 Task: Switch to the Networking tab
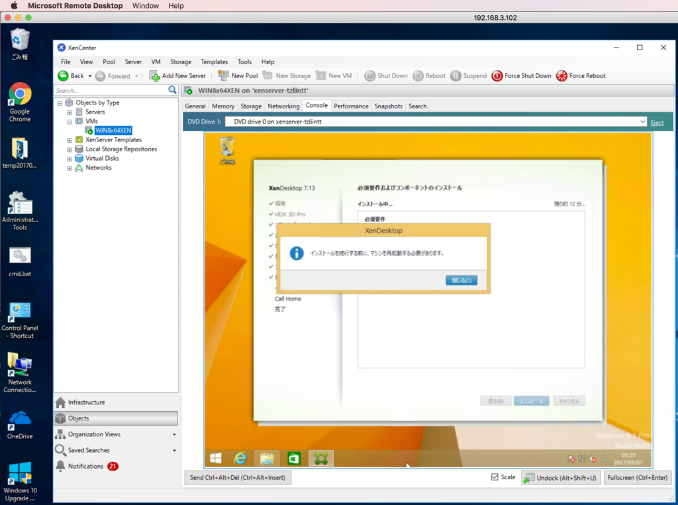283,106
